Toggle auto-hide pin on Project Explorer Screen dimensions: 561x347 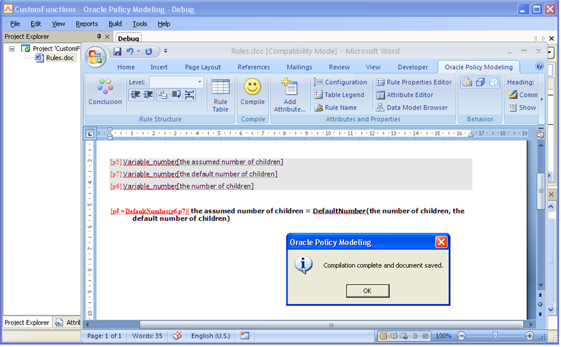[x=99, y=37]
